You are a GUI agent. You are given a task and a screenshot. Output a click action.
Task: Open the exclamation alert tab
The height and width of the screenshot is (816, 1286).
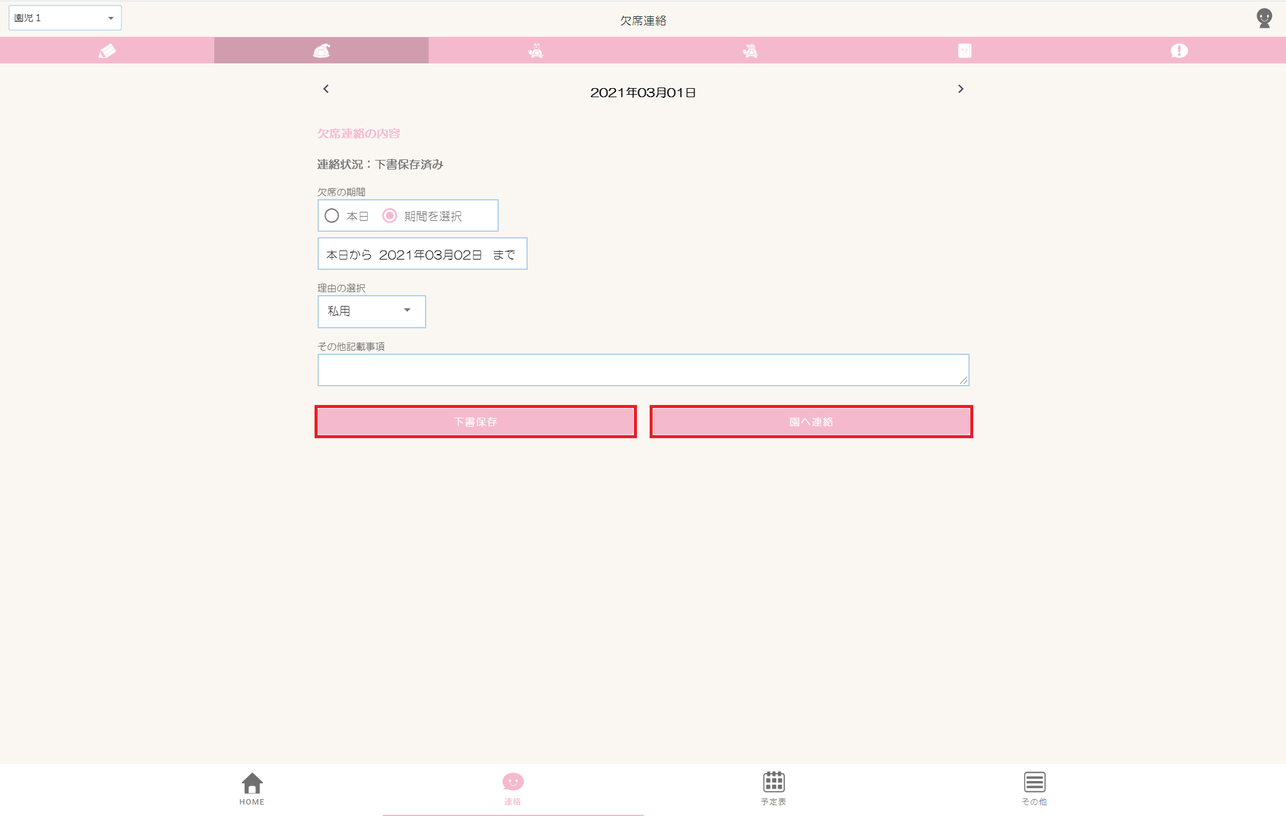[1179, 51]
